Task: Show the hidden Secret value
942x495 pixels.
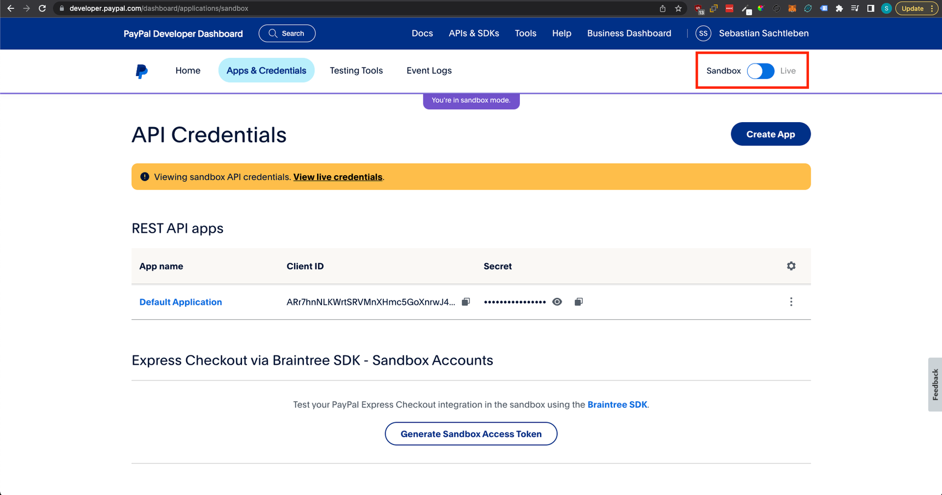Action: coord(557,302)
